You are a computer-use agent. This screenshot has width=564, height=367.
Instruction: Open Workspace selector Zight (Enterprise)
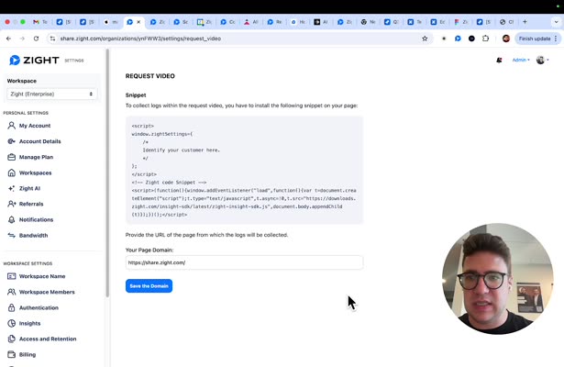pyautogui.click(x=51, y=94)
